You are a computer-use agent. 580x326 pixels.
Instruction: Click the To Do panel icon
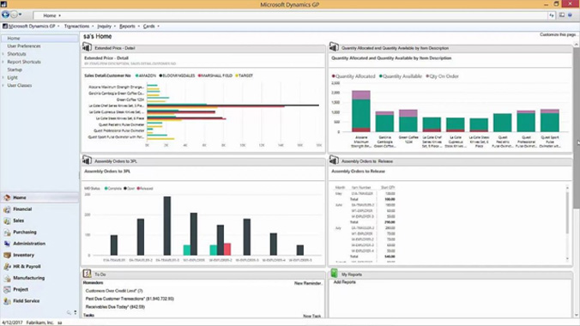[x=87, y=274]
